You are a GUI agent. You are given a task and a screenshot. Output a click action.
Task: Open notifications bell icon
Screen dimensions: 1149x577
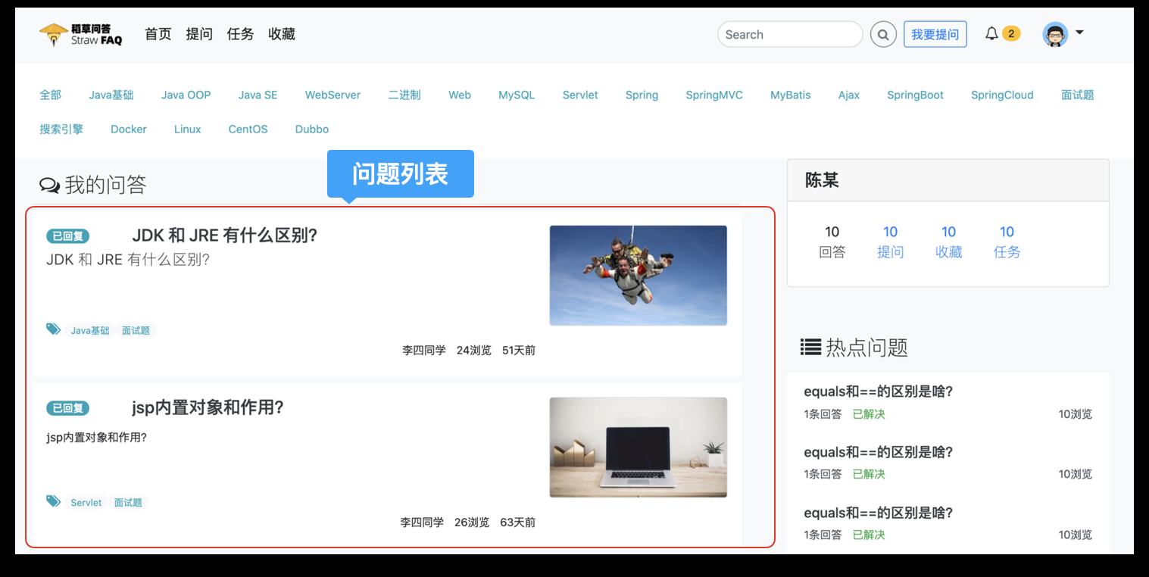991,33
